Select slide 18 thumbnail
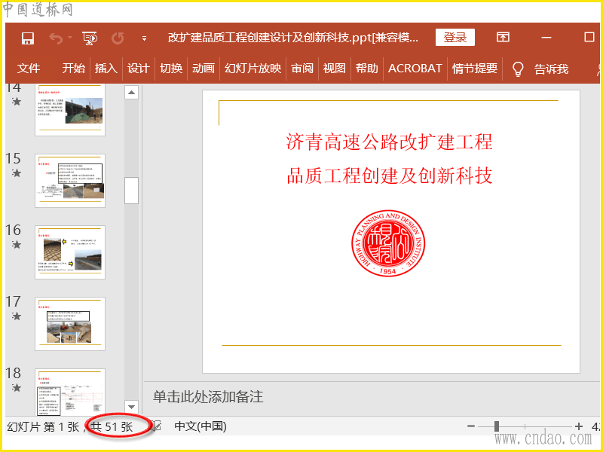603x452 pixels. click(70, 392)
